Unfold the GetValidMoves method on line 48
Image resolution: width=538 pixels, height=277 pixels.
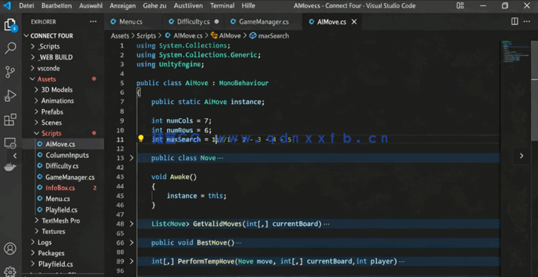coord(131,224)
